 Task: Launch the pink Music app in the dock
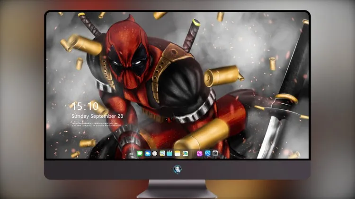[200, 154]
